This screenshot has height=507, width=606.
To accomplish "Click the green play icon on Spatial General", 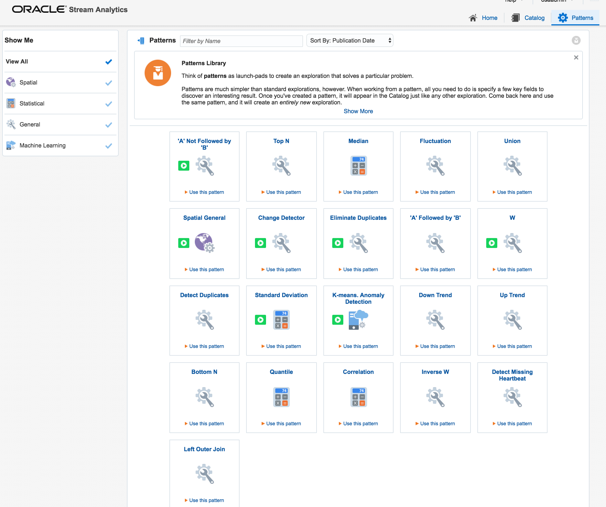I will coord(184,243).
